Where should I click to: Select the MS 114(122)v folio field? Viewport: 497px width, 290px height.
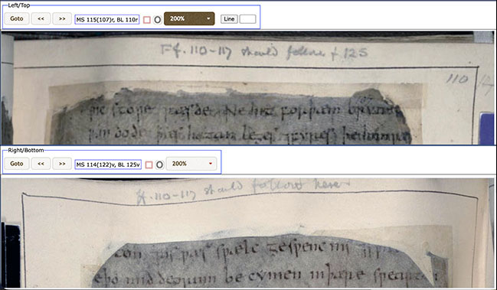click(108, 165)
